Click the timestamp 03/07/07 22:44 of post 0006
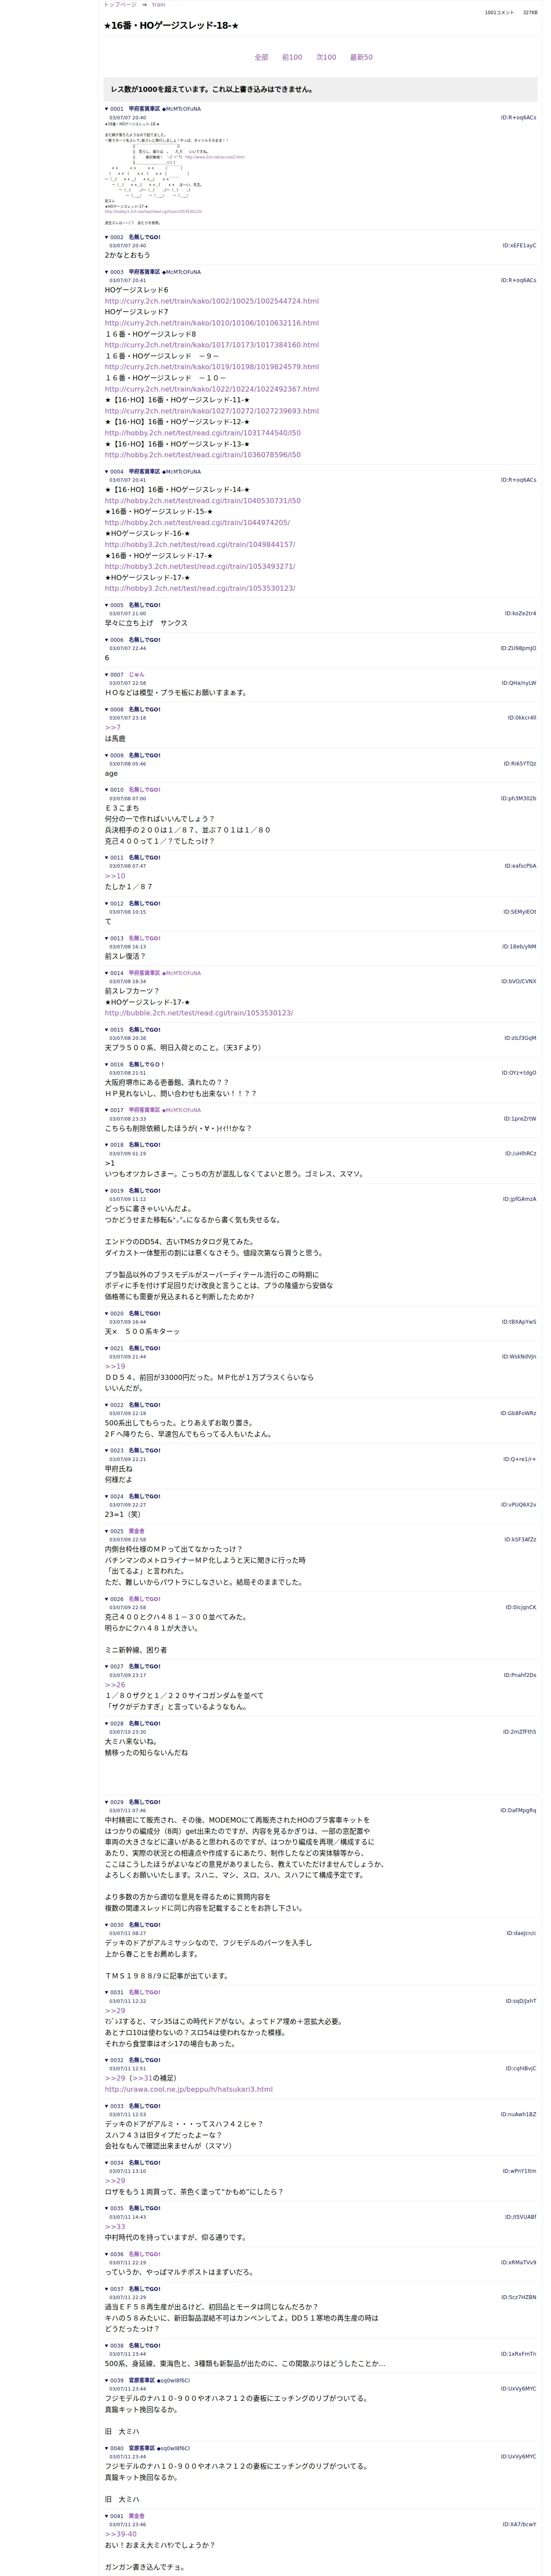Viewport: 551px width, 2576px height. (x=127, y=648)
